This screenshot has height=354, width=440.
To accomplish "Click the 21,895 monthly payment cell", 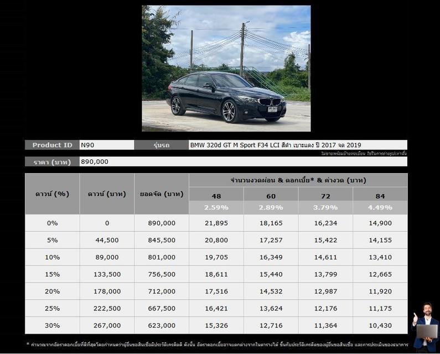I will tap(216, 223).
